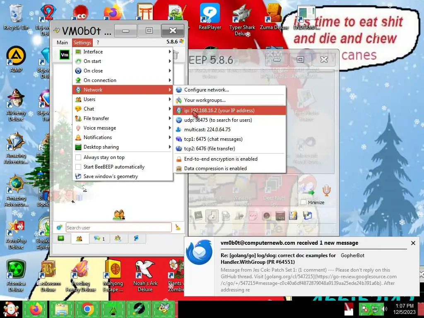
Task: Open Chrome from the taskbar
Action: 87,309
